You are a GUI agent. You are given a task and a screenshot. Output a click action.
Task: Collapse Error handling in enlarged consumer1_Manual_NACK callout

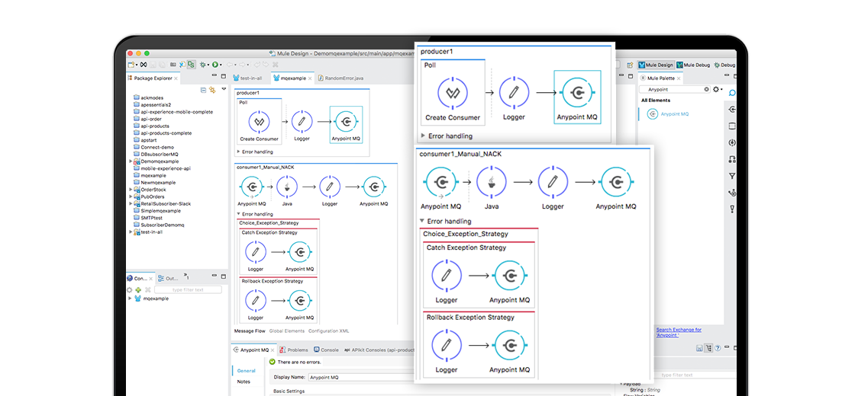tap(422, 222)
